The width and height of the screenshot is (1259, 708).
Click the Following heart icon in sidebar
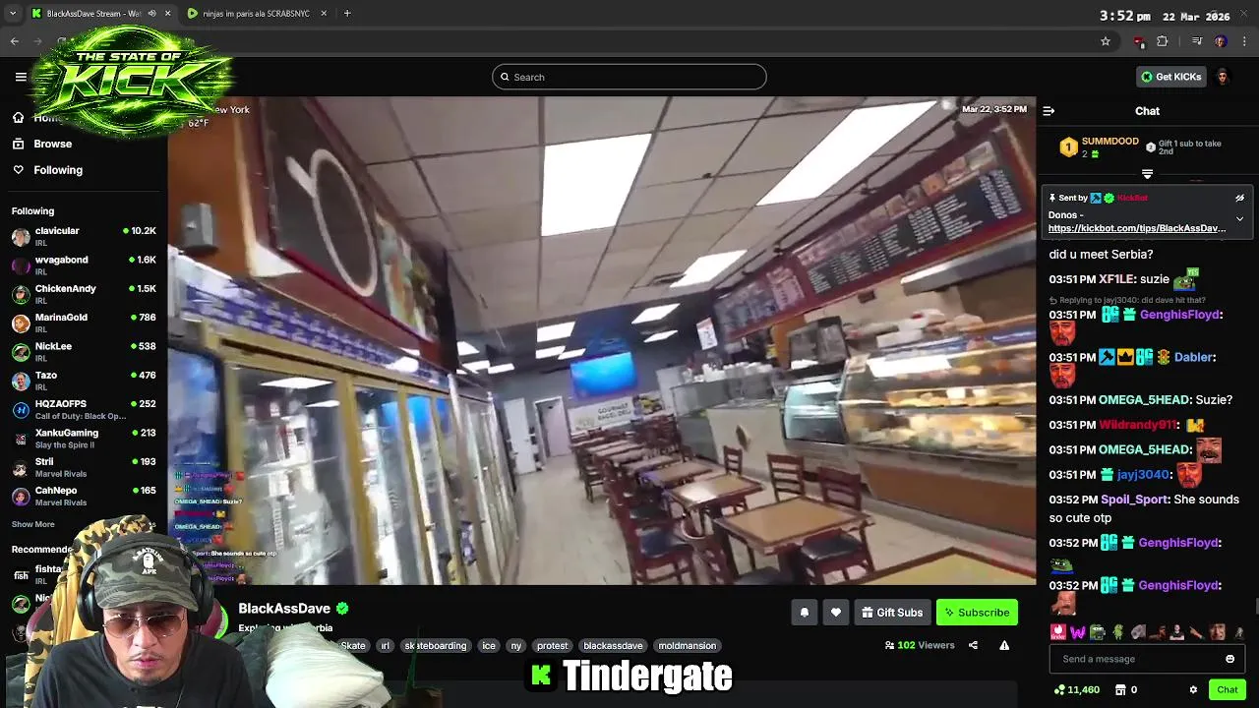(18, 170)
